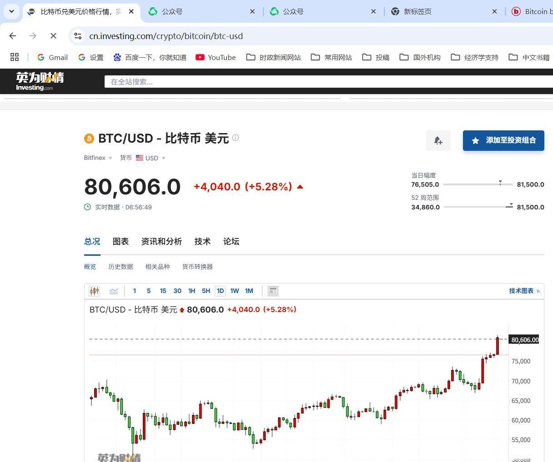Switch chart to area line view
The height and width of the screenshot is (462, 553).
coord(114,291)
